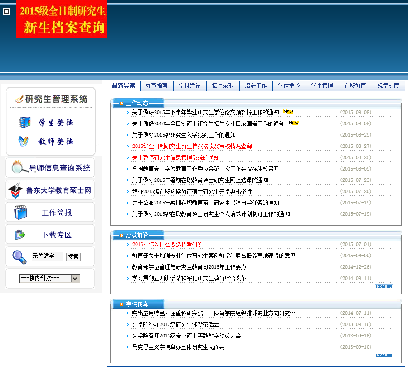Open the 校内链接 dropdown list

point(50,278)
